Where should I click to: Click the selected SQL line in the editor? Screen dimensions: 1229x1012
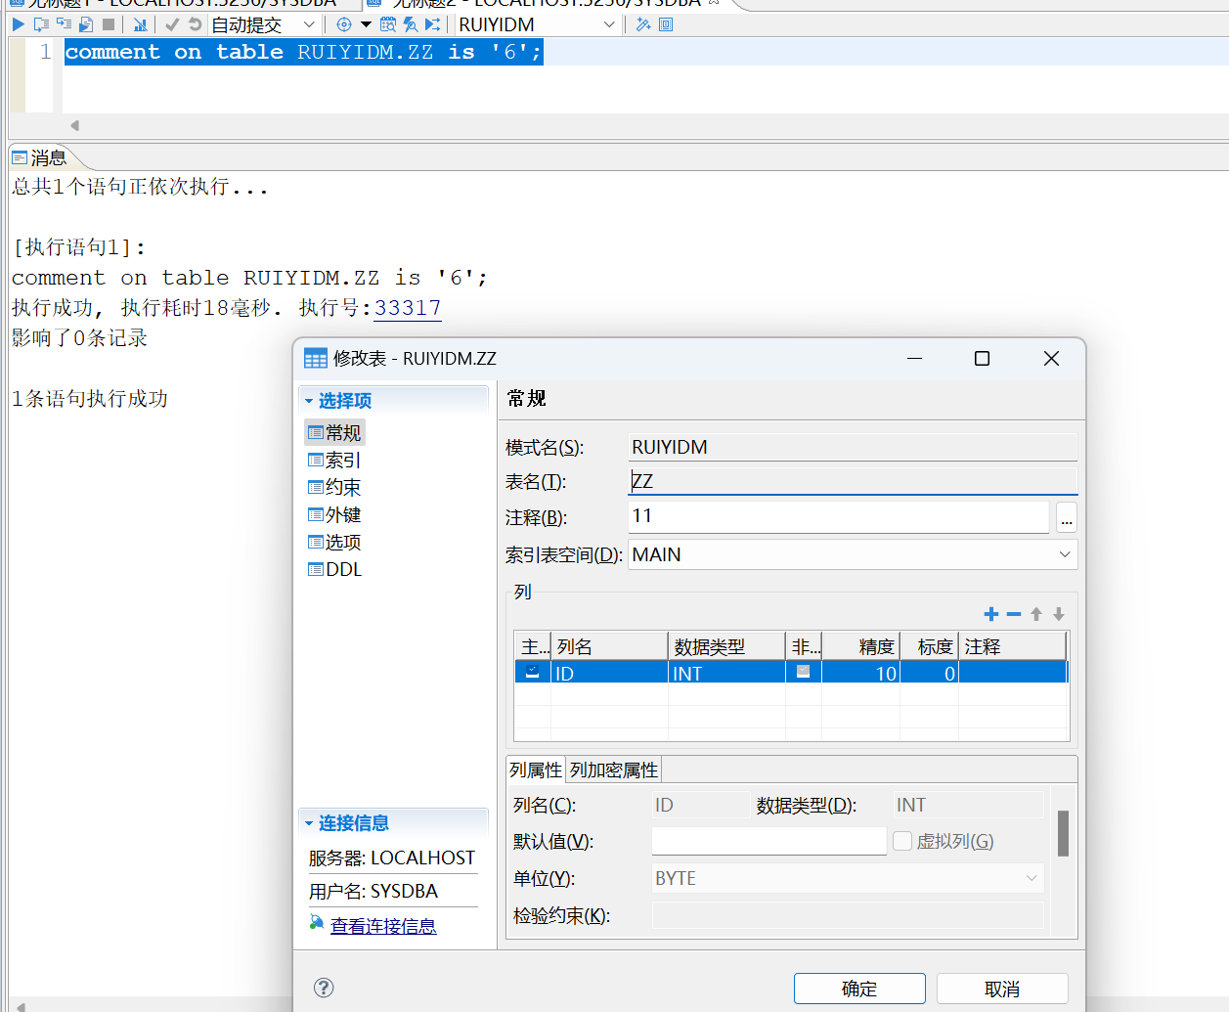303,52
